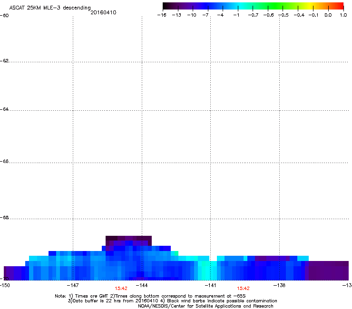This screenshot has height=309, width=352.
Task: Click the 0.0 colorbar label
Action: point(328,15)
